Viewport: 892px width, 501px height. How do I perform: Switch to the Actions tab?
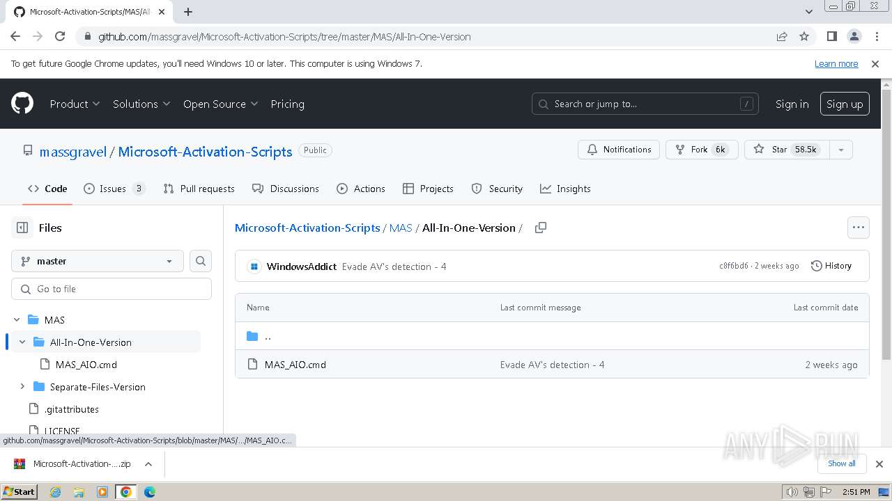361,189
